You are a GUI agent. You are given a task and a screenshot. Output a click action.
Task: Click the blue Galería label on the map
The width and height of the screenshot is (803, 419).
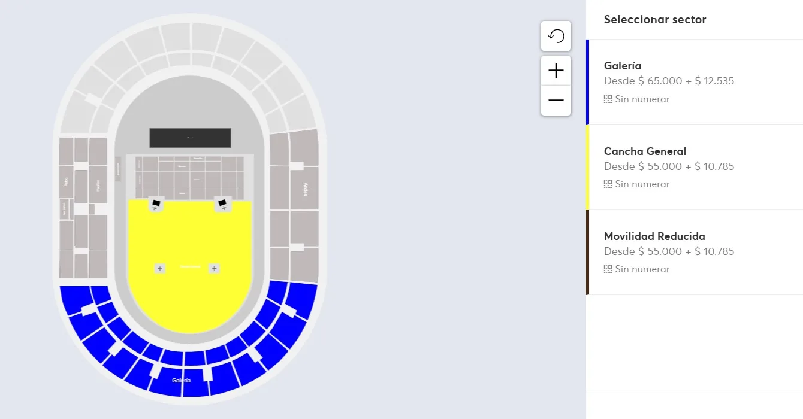181,381
